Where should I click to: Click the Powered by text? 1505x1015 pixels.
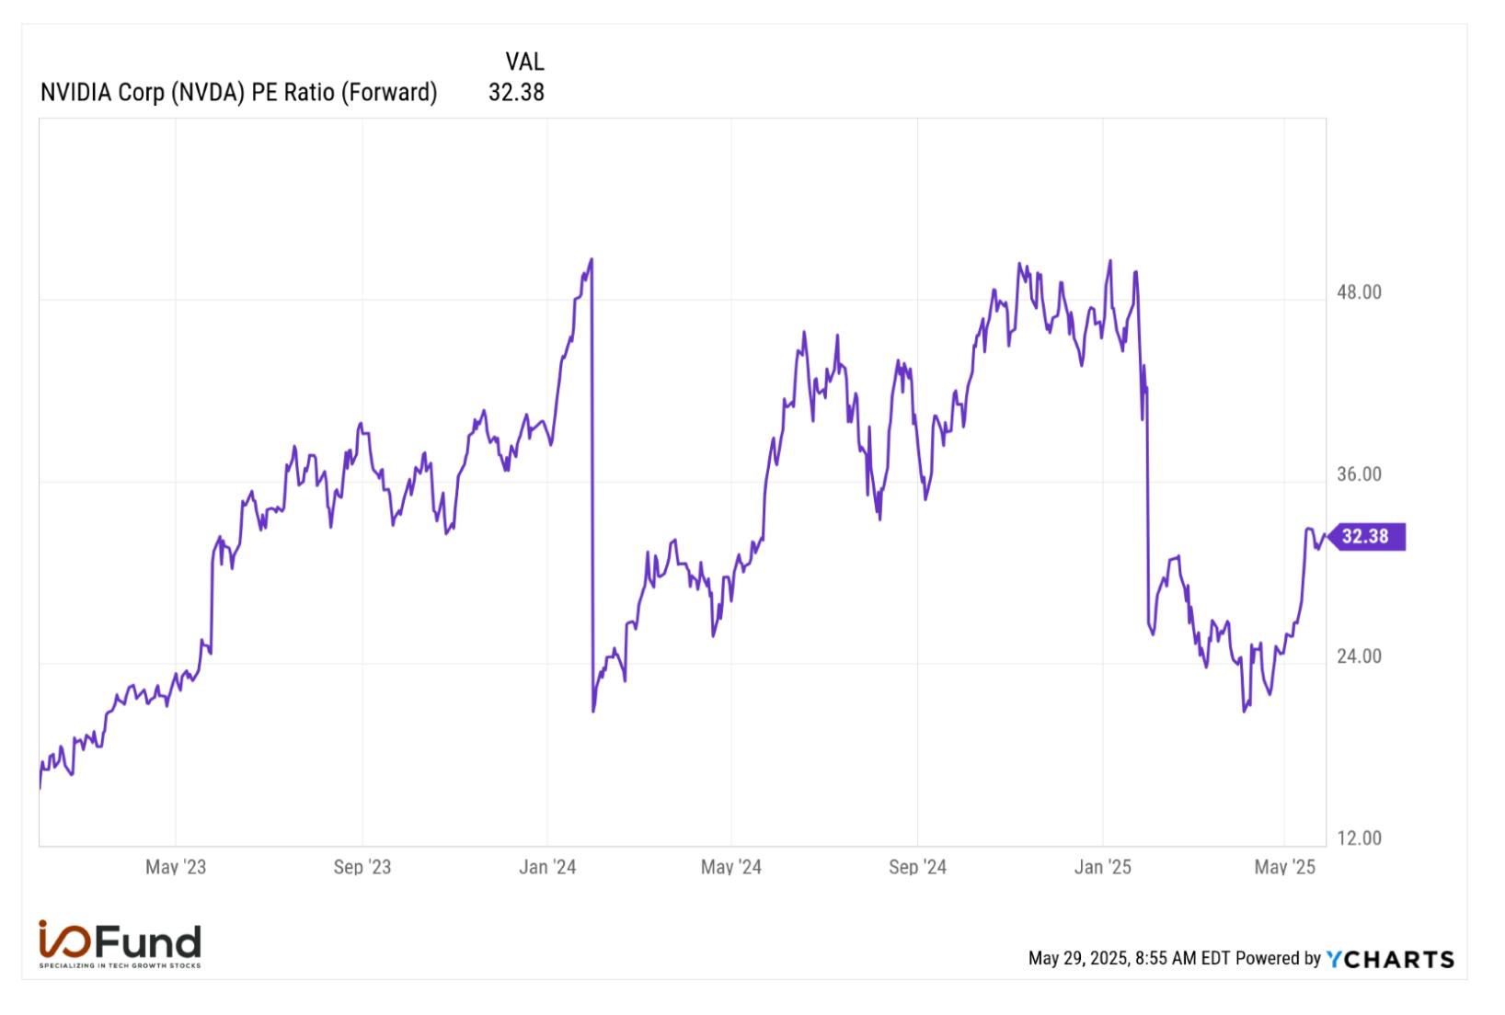(1278, 959)
